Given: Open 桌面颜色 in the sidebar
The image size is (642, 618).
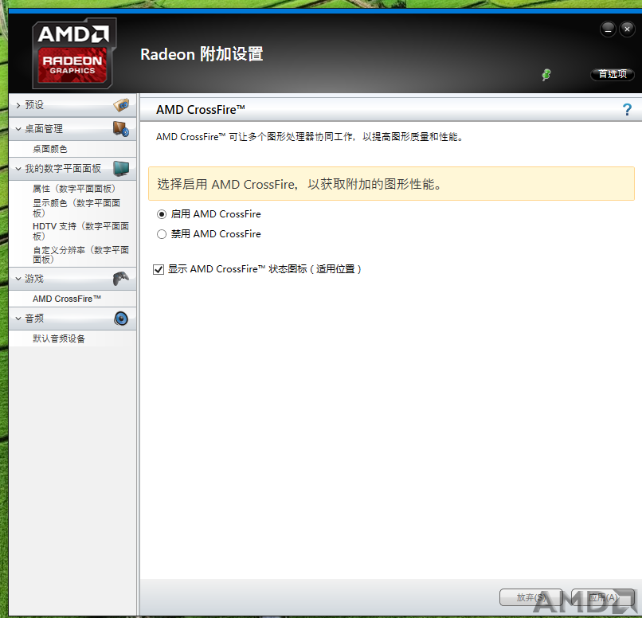Looking at the screenshot, I should (x=50, y=149).
